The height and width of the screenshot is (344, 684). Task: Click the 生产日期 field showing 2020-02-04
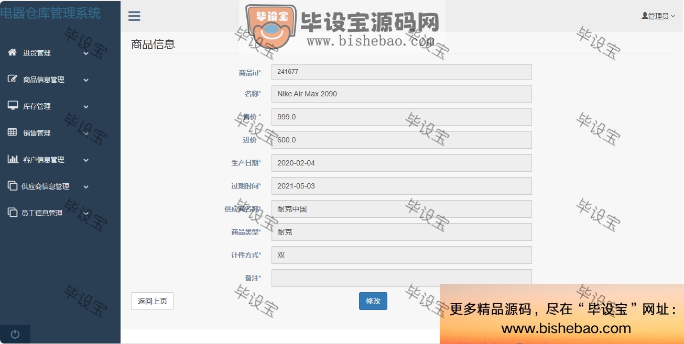[401, 163]
